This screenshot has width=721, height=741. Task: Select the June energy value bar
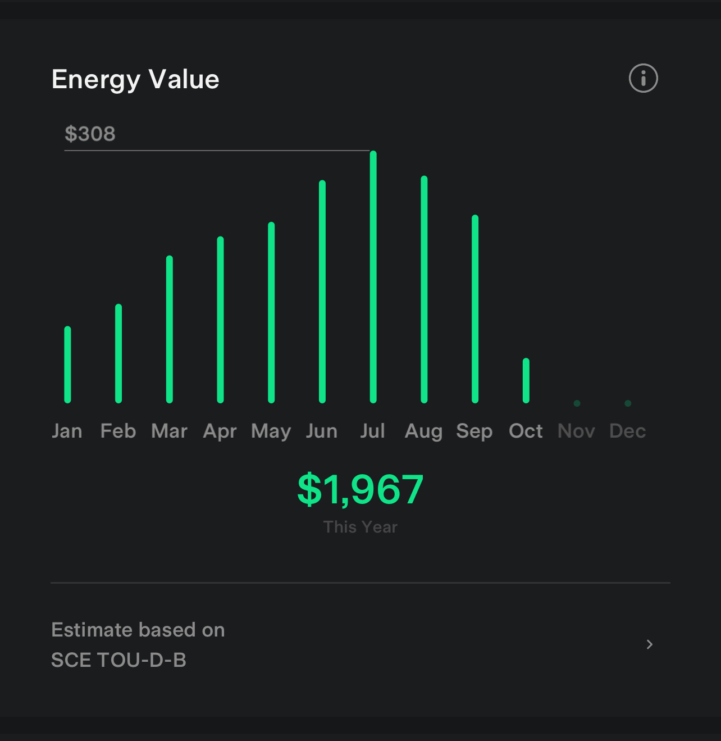[322, 292]
